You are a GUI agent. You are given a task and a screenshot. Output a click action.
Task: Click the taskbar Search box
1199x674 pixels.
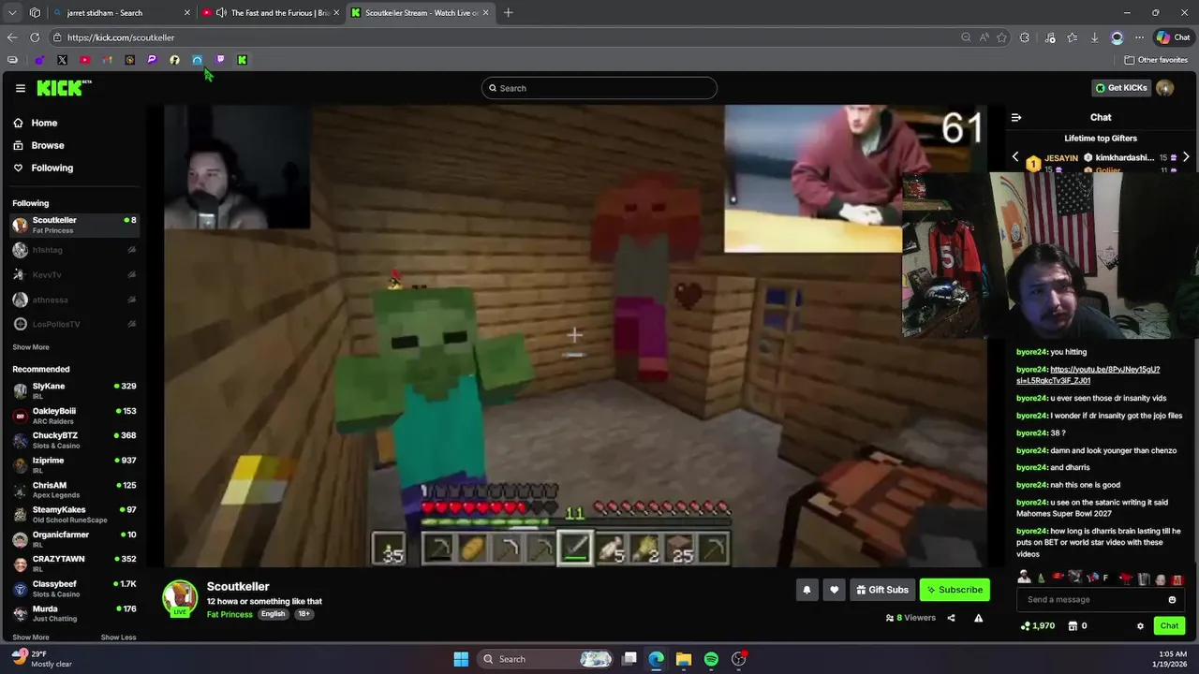tap(545, 659)
